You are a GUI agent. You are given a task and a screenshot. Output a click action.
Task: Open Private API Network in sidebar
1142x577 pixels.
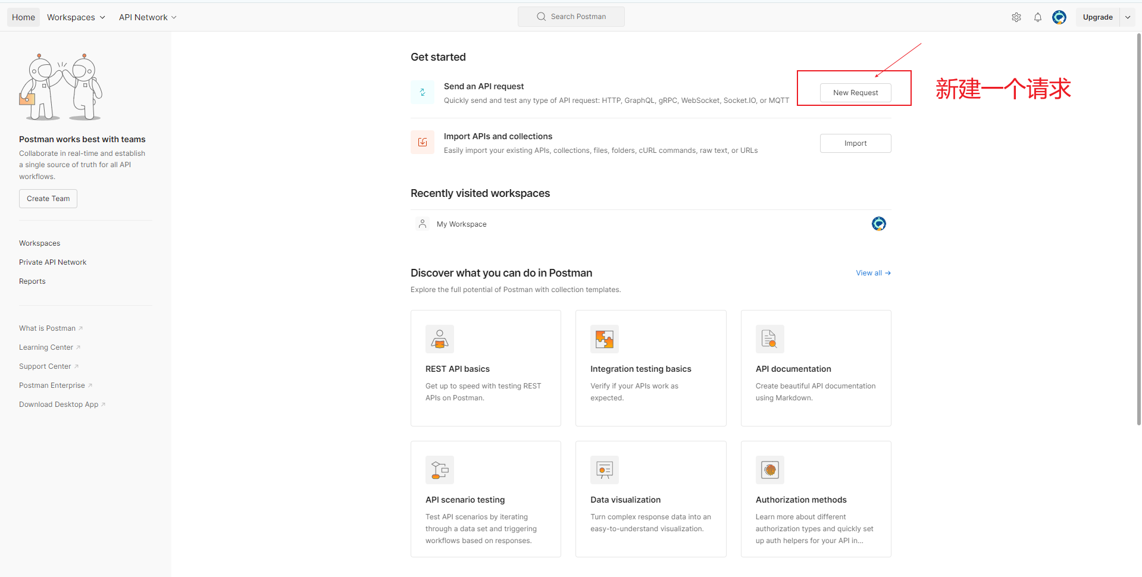pos(52,262)
